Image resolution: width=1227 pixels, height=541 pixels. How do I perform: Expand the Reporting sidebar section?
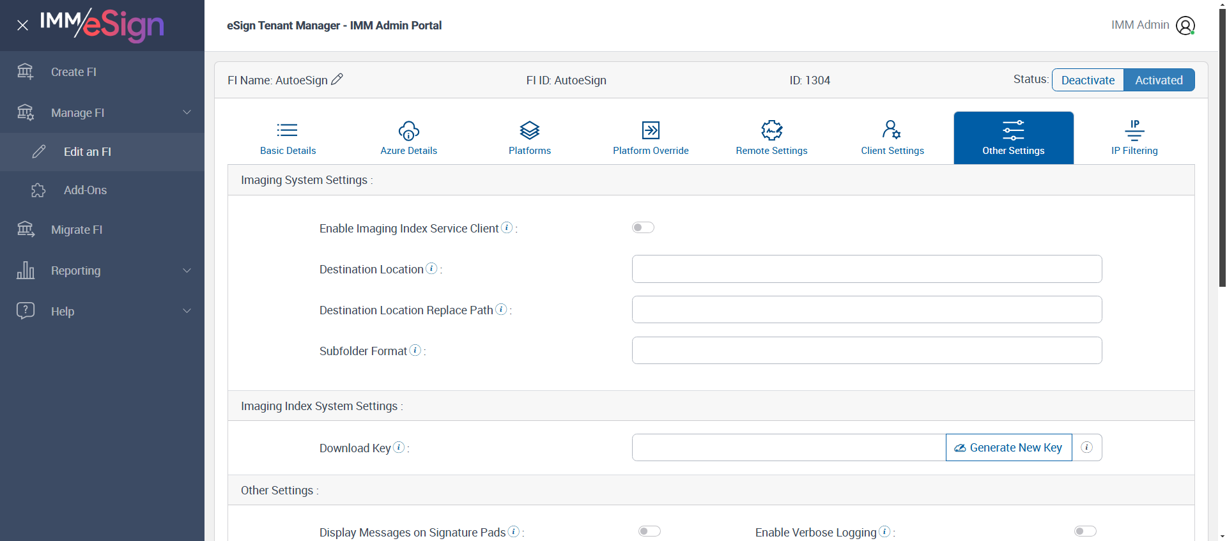pos(102,271)
